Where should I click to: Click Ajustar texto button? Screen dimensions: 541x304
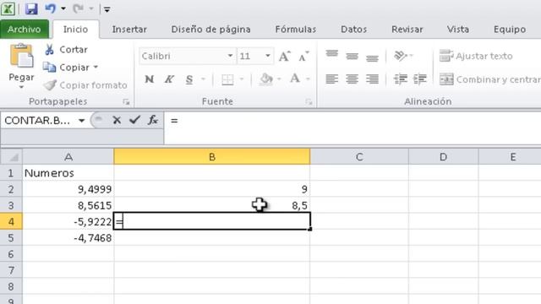tap(476, 56)
